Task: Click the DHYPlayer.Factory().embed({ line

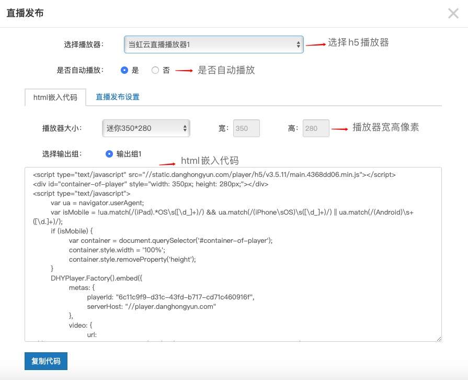Action: click(97, 278)
